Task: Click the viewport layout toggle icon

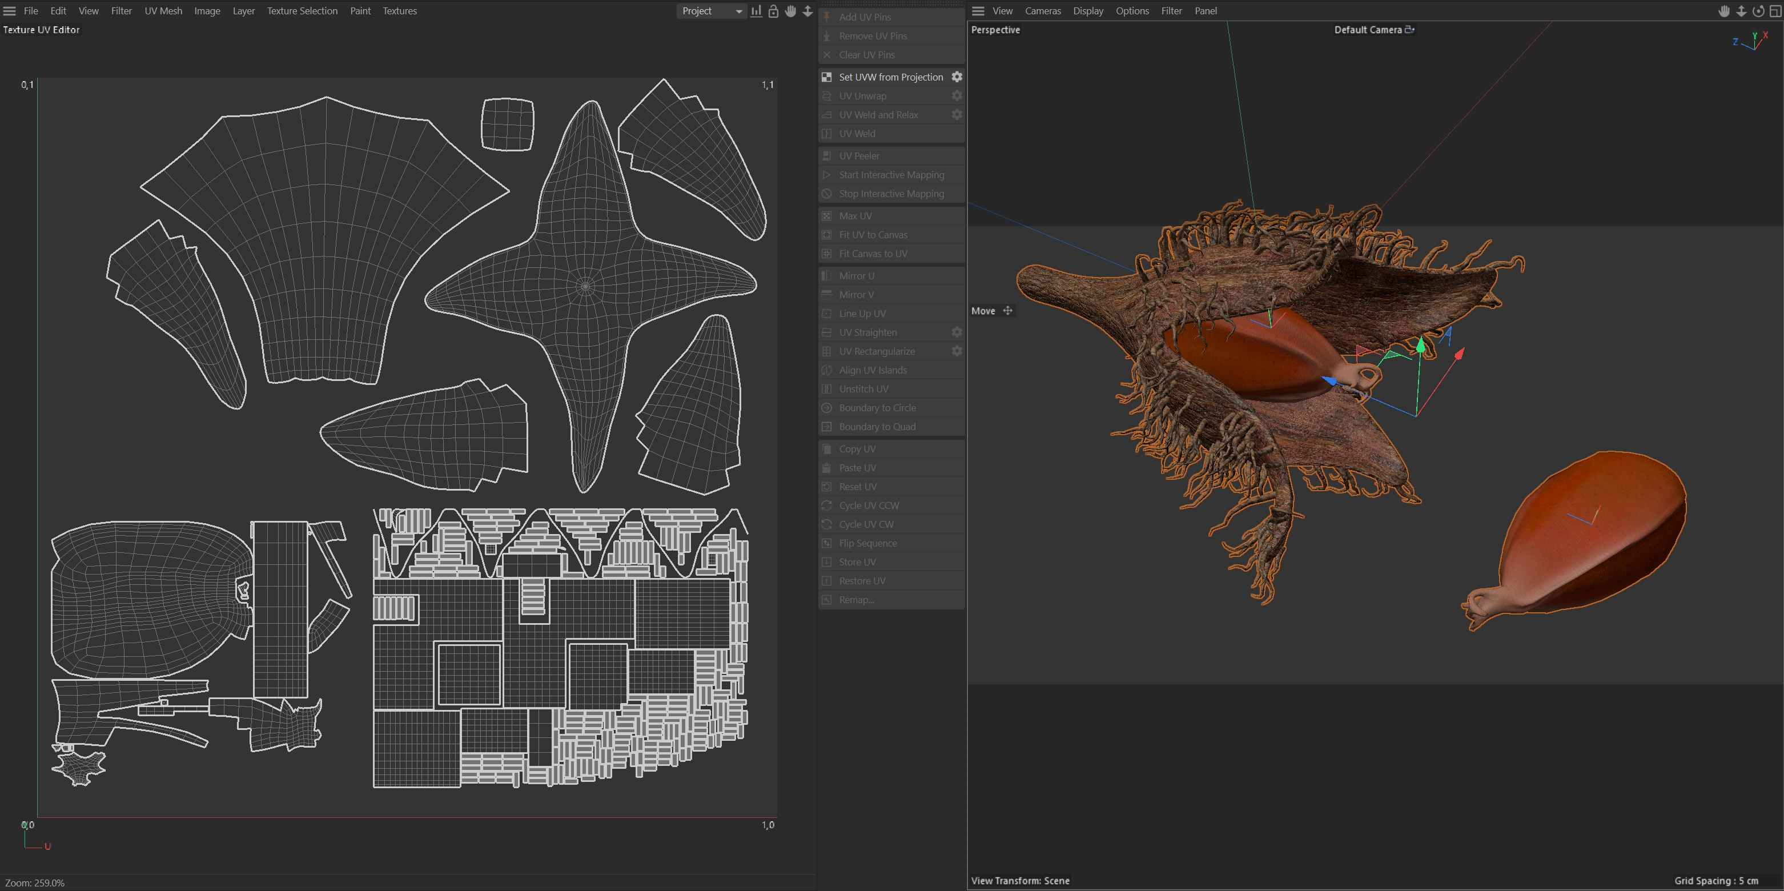Action: pyautogui.click(x=1775, y=11)
